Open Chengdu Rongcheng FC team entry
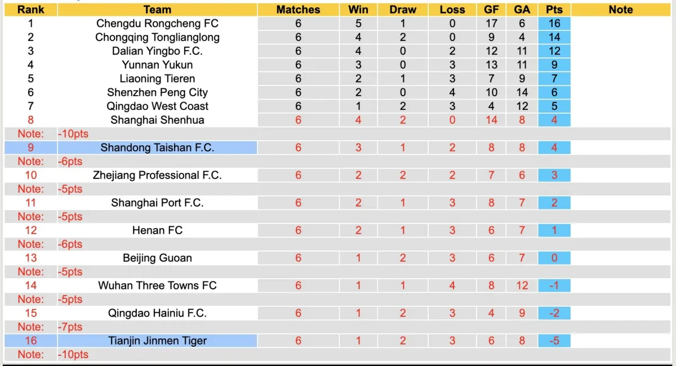This screenshot has height=366, width=676. click(x=157, y=24)
